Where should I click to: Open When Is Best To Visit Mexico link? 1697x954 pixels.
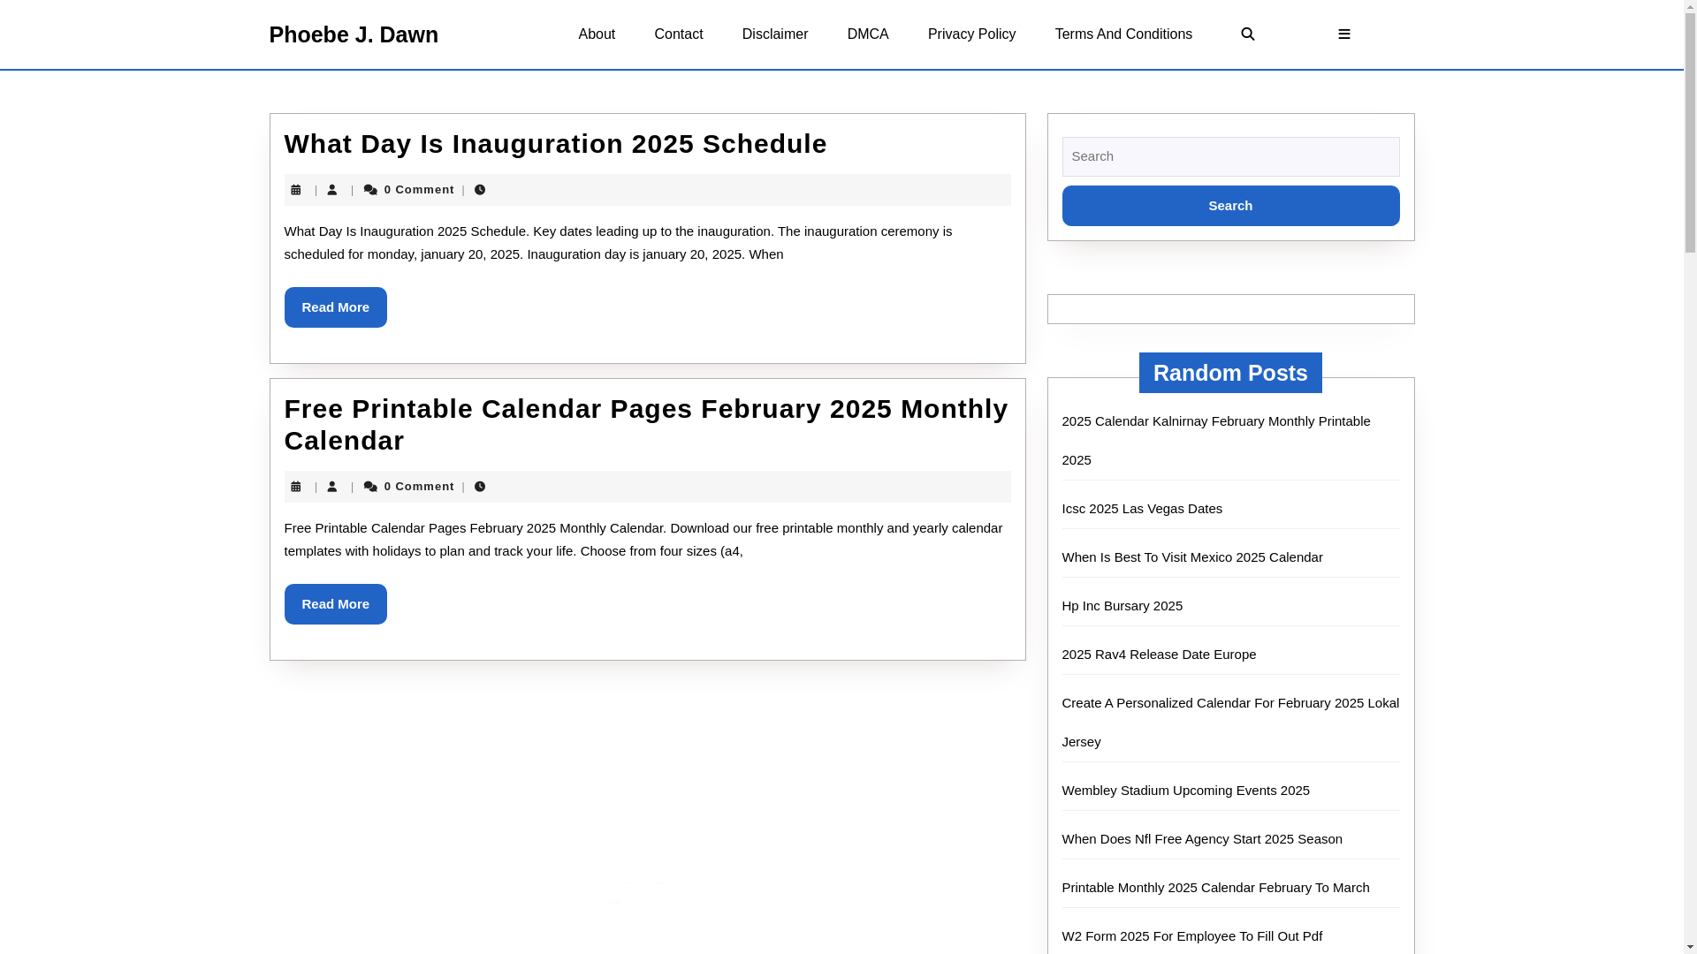(x=1192, y=557)
